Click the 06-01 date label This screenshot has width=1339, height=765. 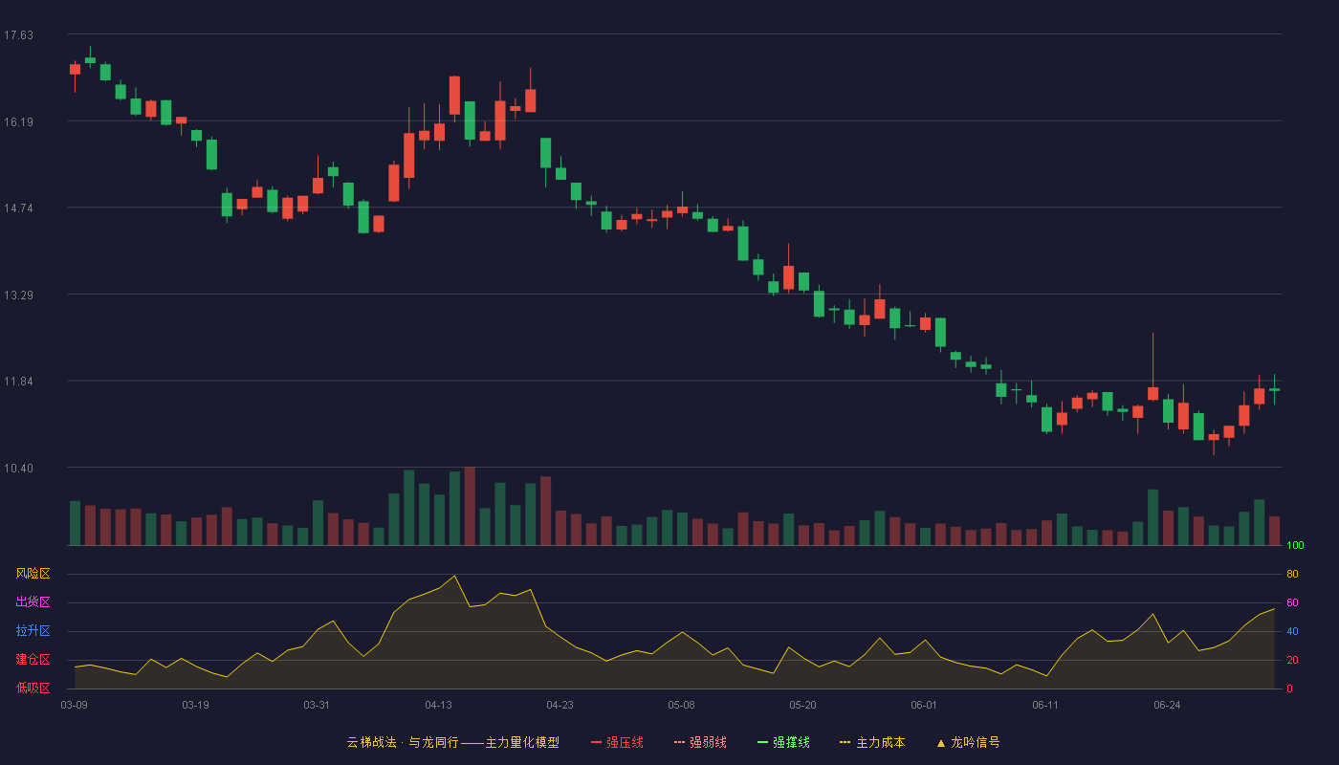(924, 705)
